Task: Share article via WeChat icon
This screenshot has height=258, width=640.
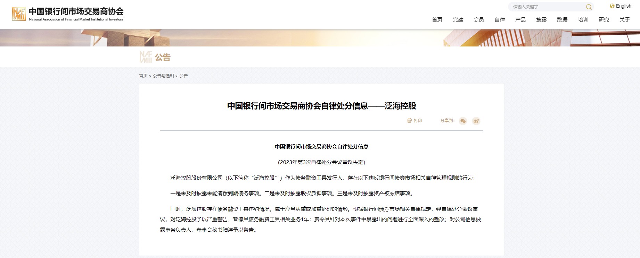Action: [x=462, y=121]
